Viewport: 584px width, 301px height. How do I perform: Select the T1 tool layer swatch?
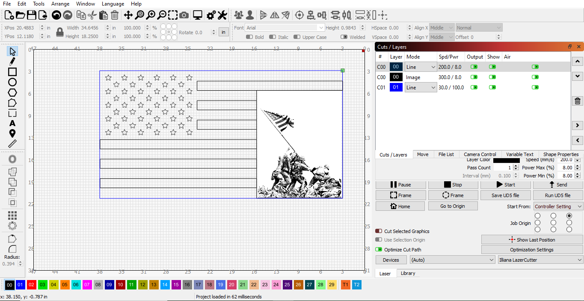[x=345, y=285]
